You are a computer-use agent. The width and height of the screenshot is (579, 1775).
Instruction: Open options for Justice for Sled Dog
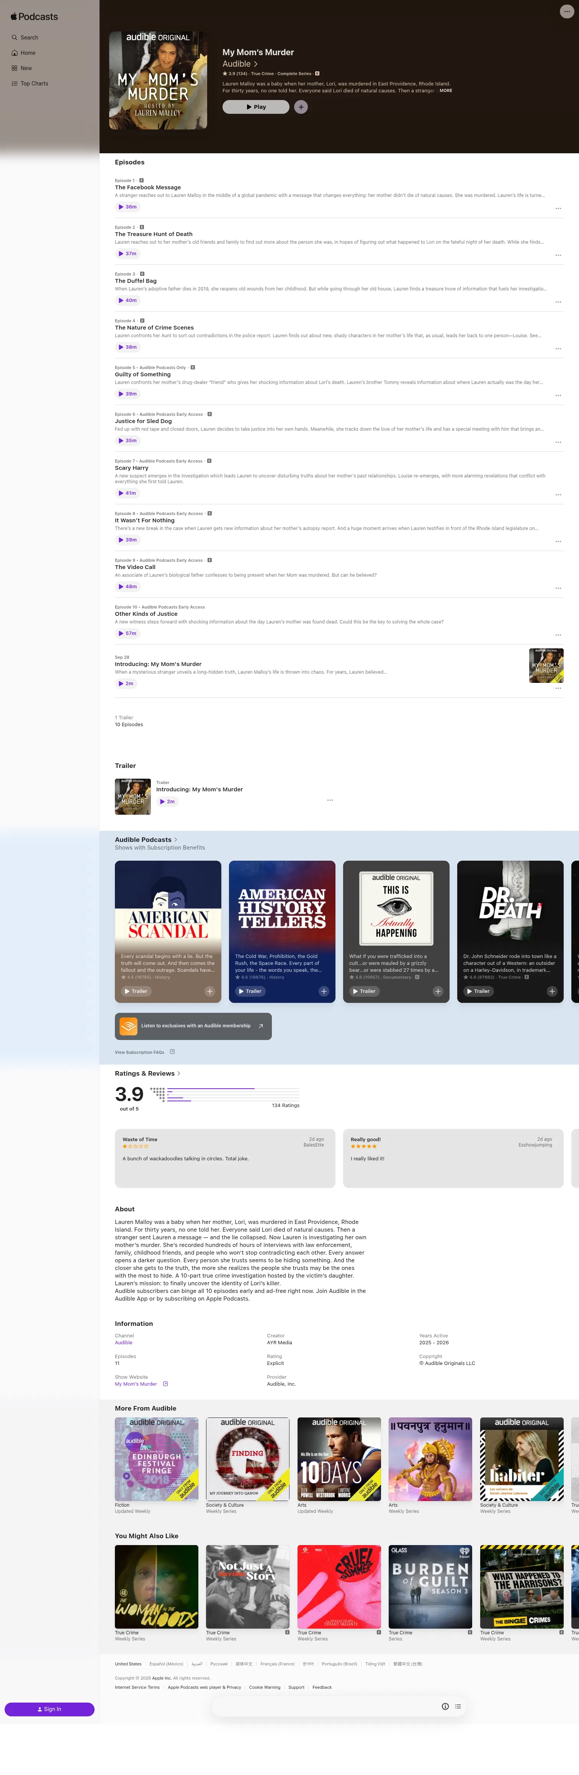pos(558,442)
